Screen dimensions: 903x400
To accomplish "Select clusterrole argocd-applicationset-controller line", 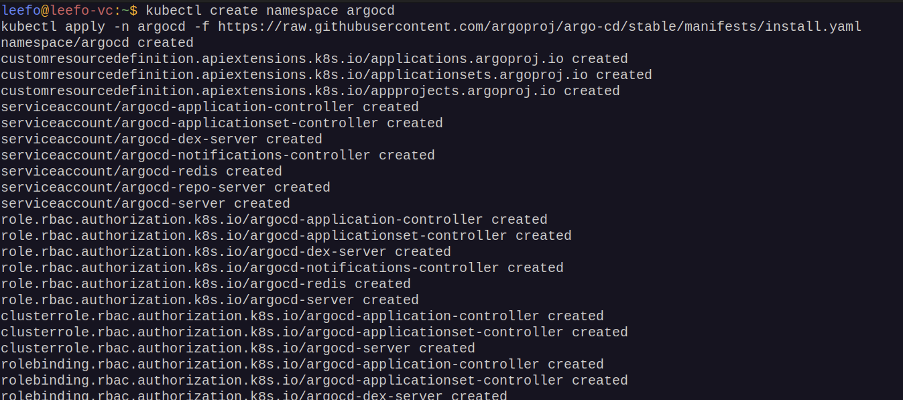I will pyautogui.click(x=314, y=332).
